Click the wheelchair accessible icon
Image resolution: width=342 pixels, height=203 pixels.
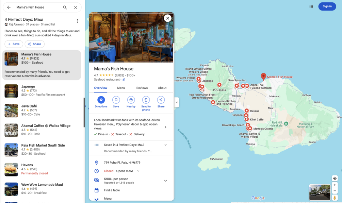(x=124, y=80)
